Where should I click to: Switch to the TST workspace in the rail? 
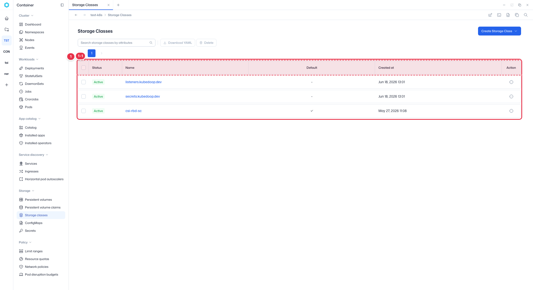(7, 40)
